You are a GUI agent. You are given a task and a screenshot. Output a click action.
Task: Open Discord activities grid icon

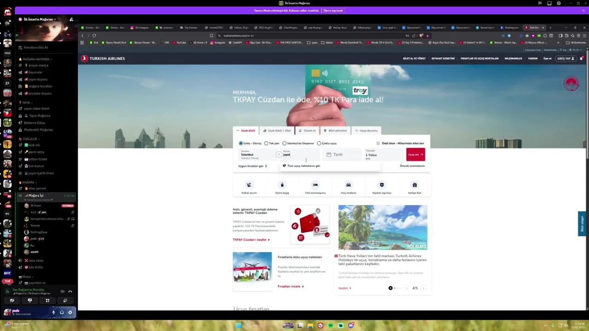47,301
